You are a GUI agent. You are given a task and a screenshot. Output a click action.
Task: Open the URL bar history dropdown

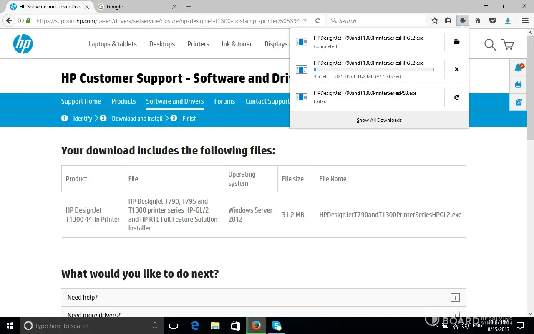click(305, 20)
